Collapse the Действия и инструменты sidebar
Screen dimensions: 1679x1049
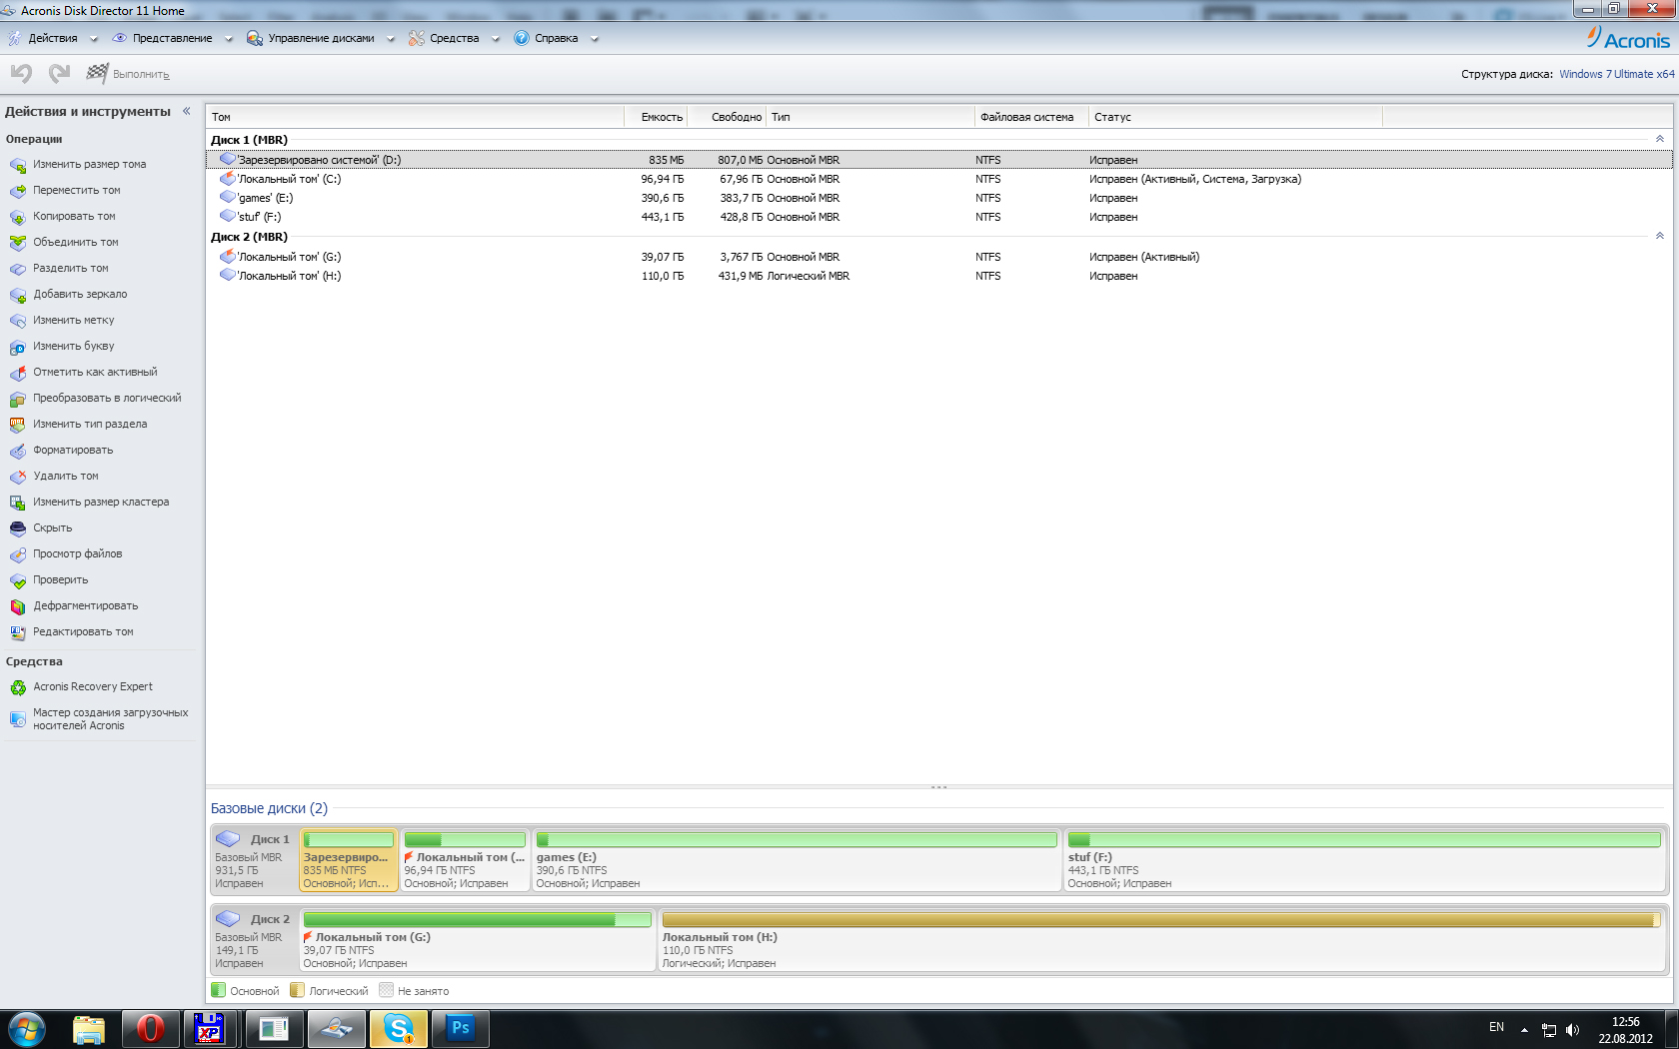[x=187, y=111]
